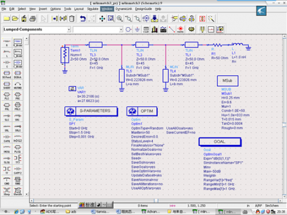Click the Undo arrow icon
The width and height of the screenshot is (287, 215).
point(83,18)
